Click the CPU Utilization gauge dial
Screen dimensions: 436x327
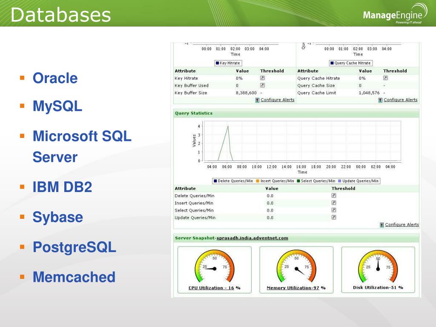click(215, 266)
